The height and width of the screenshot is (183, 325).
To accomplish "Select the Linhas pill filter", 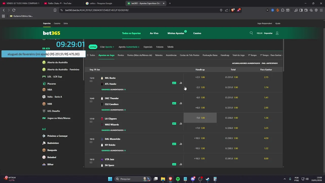I will (93, 47).
